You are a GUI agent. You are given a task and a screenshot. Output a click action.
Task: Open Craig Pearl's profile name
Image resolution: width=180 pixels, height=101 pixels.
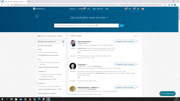coord(82,65)
